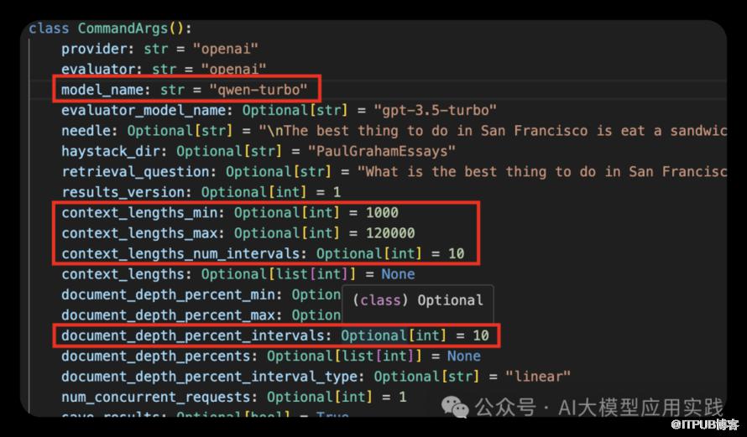
Task: Select the "gpt-3.5-turbo" string
Action: (x=435, y=111)
